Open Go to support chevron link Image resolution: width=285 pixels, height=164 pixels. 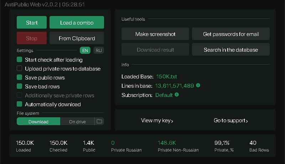(230, 121)
